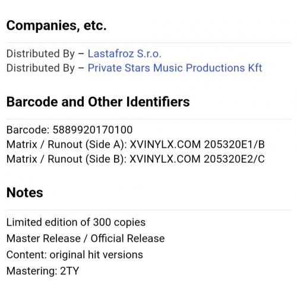Click the 300 copies text in notes
The height and width of the screenshot is (297, 297).
tap(119, 222)
